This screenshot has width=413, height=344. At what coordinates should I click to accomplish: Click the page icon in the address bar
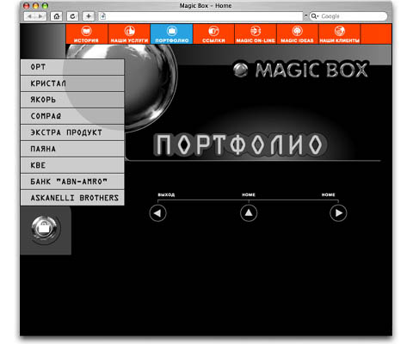pos(103,16)
